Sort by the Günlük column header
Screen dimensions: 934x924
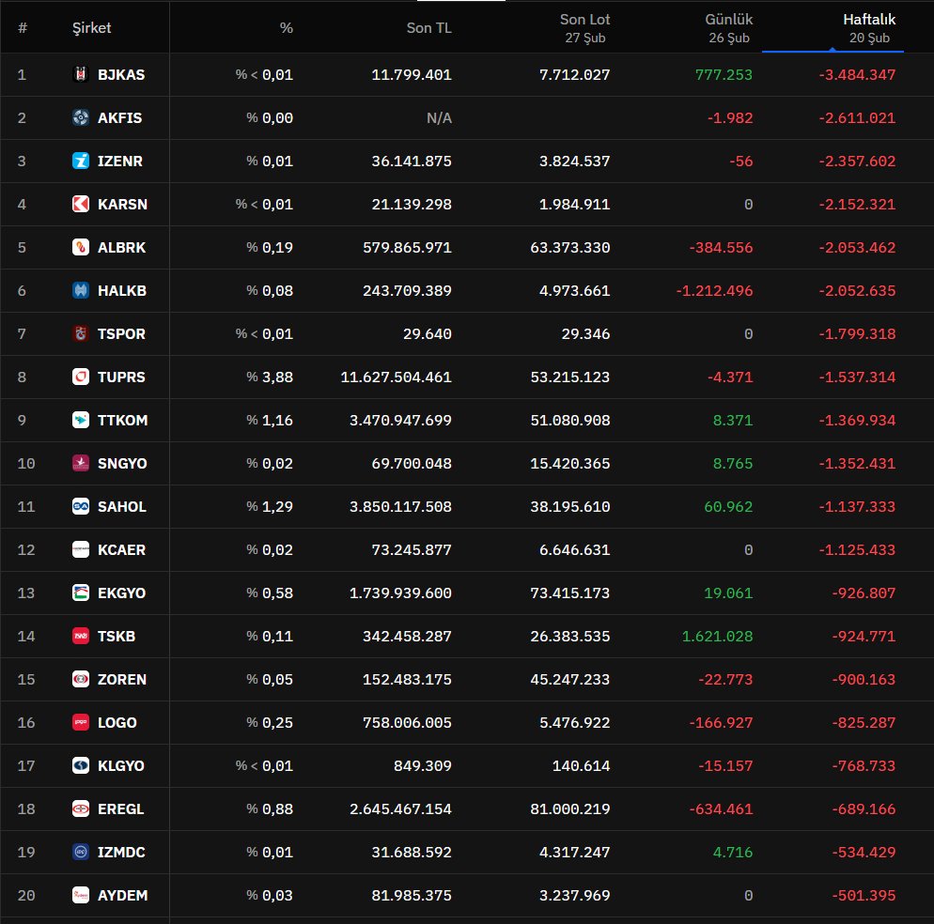(x=728, y=28)
